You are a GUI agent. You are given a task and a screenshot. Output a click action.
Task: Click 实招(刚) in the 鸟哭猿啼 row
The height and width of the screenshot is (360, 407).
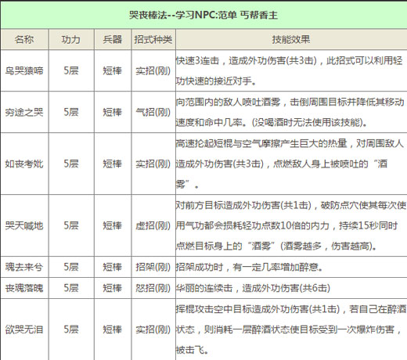click(x=153, y=70)
